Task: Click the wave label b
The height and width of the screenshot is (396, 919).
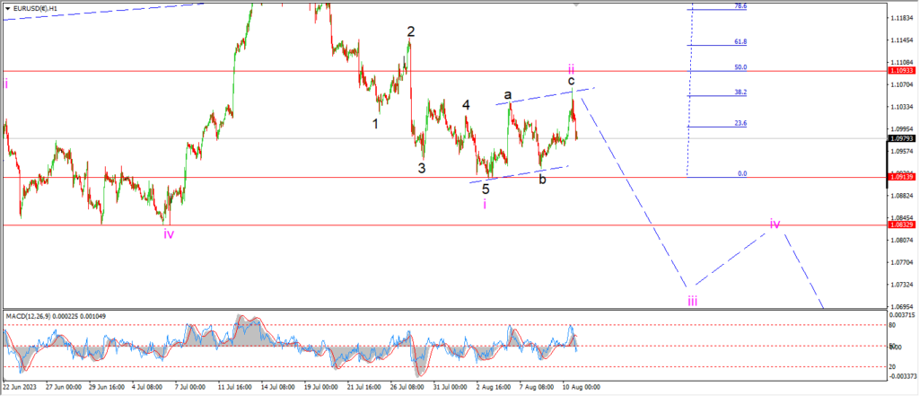Action: (543, 179)
